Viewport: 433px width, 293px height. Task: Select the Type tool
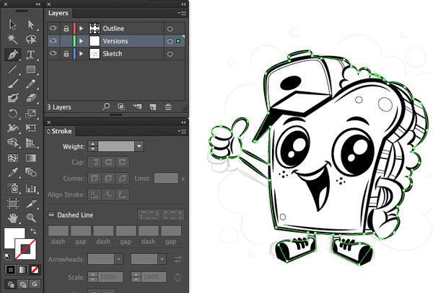31,55
